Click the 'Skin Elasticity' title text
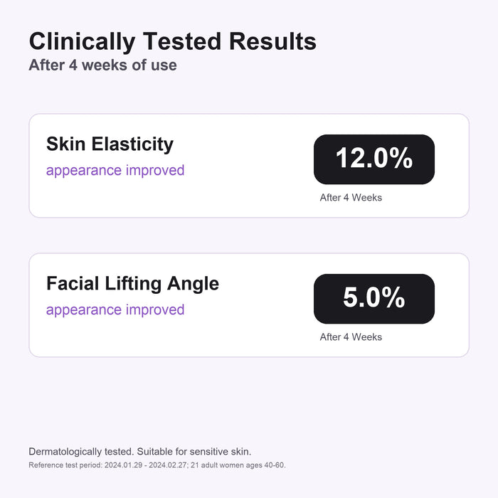The image size is (498, 498). click(x=110, y=144)
